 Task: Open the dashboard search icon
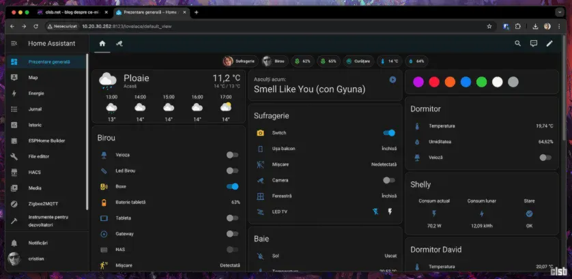pyautogui.click(x=517, y=44)
